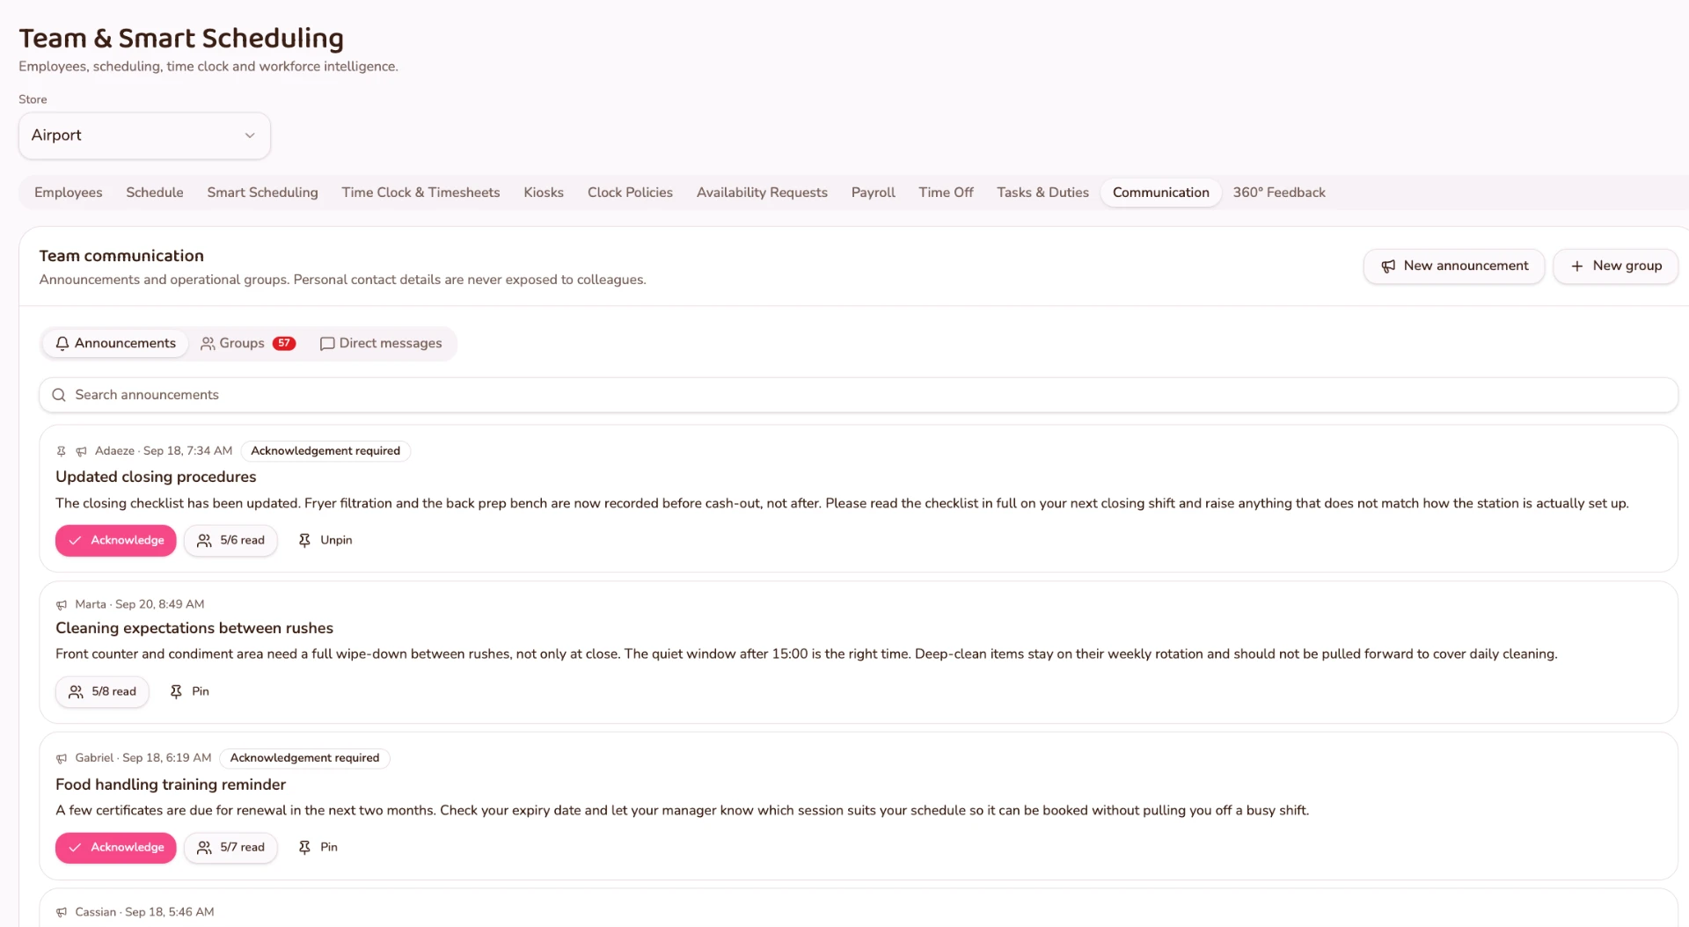Expand store selector using chevron arrow

click(x=250, y=135)
